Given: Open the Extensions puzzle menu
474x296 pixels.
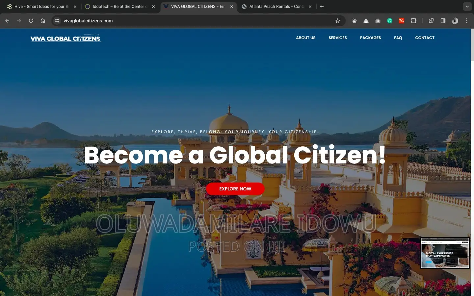Looking at the screenshot, I should pyautogui.click(x=414, y=21).
